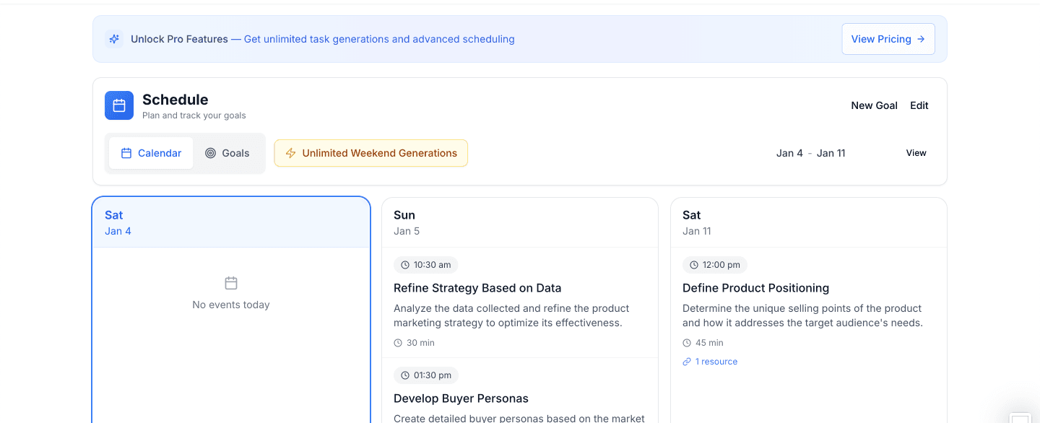Click the 30 min duration label

(420, 343)
